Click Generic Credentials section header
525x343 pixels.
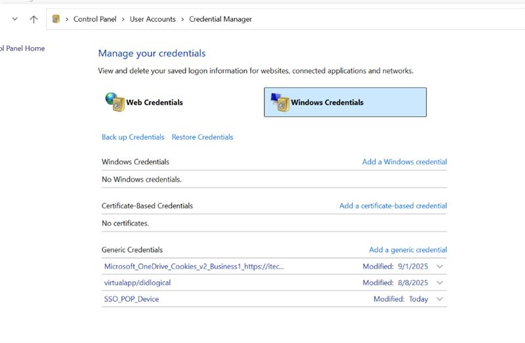tap(133, 250)
